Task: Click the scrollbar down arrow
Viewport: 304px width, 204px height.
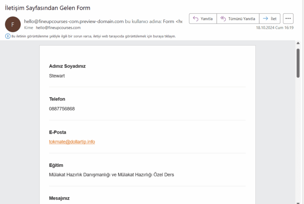Action: pyautogui.click(x=298, y=202)
